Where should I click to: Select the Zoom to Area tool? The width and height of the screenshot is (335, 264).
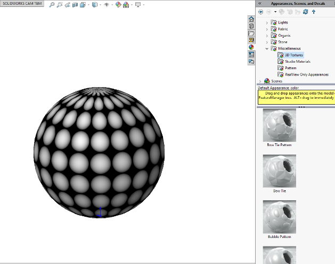[60, 5]
